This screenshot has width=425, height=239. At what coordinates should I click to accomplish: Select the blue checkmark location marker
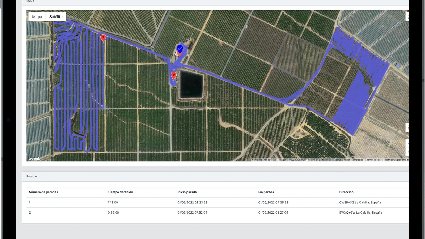point(180,49)
